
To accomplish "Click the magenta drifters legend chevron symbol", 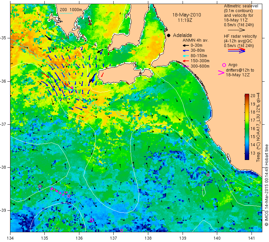I will pos(221,73).
